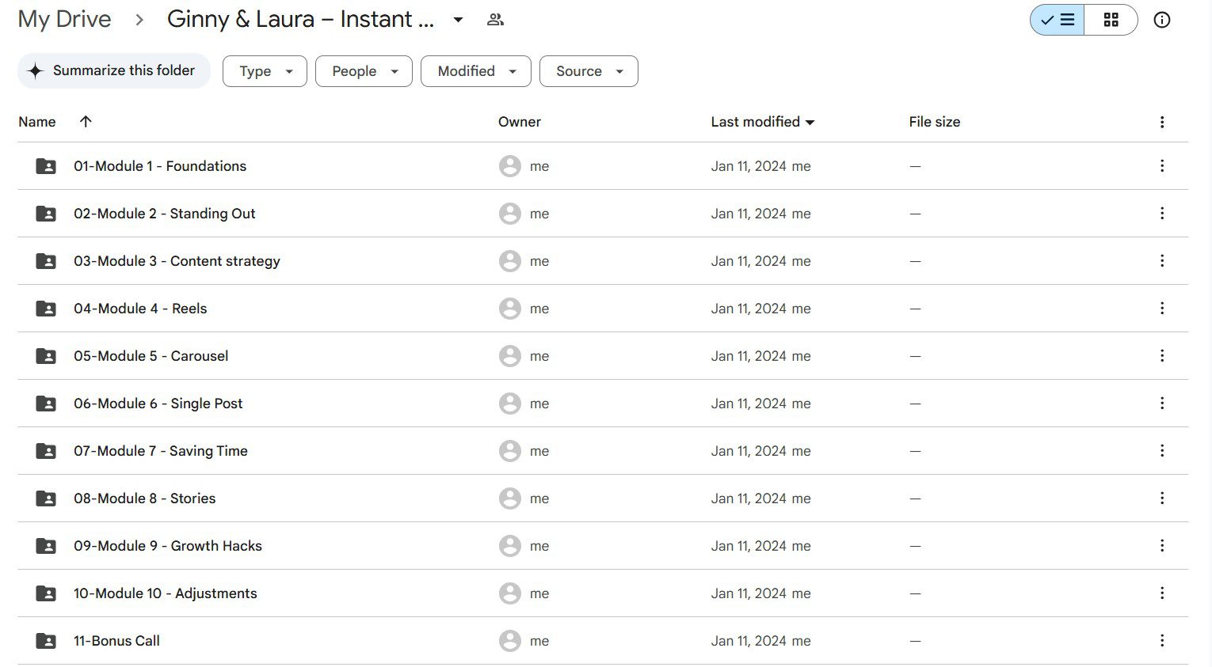Click the Owner column header
Screen dimensions: 1212x667
(x=520, y=122)
